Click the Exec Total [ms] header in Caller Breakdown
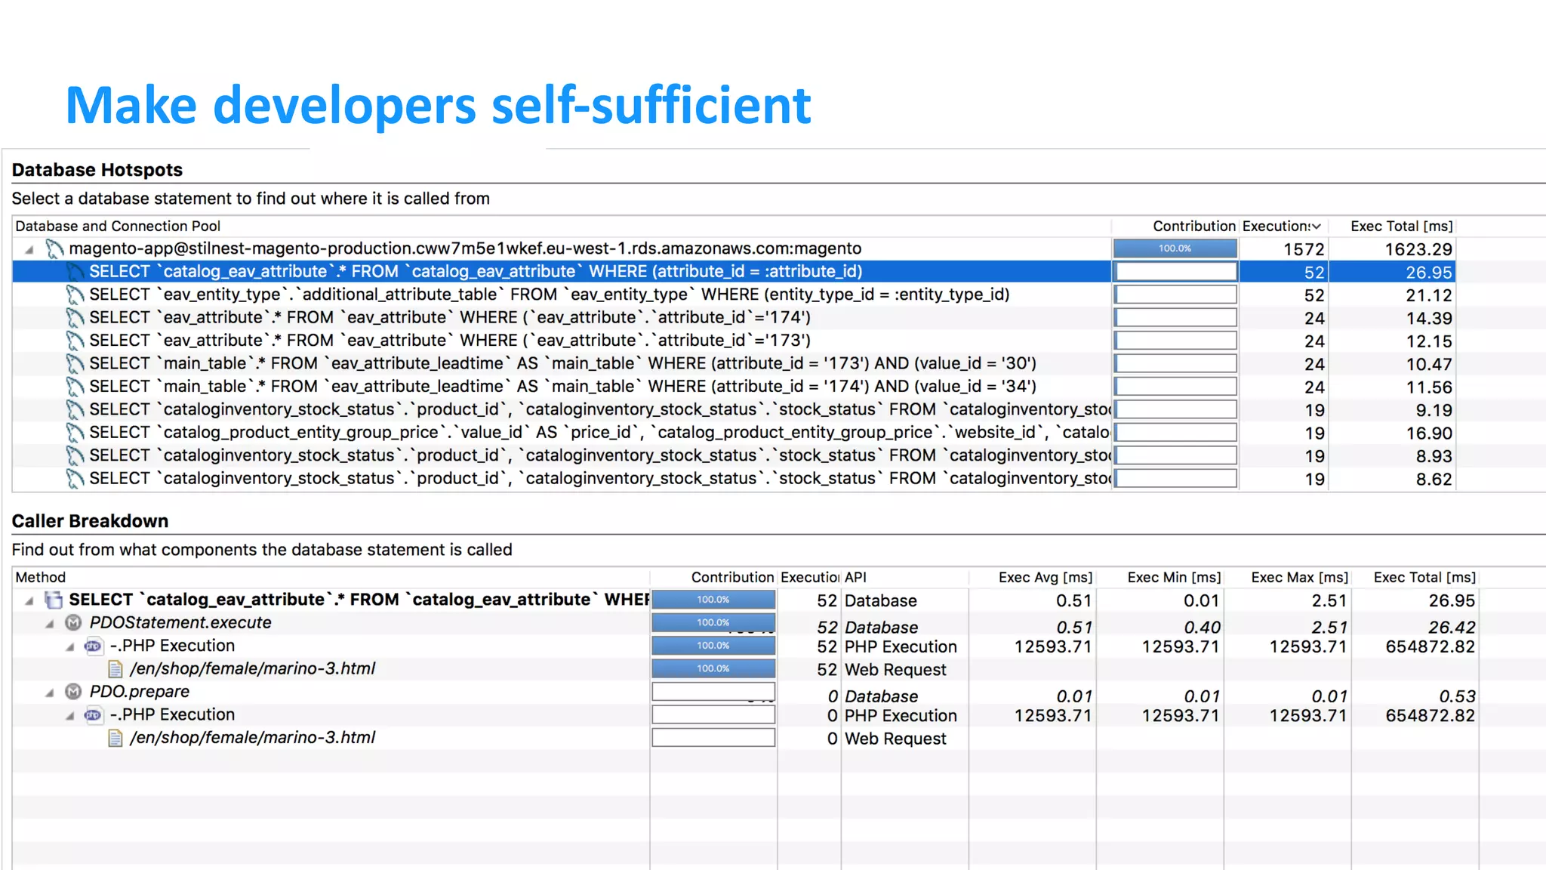1546x870 pixels. click(1424, 577)
